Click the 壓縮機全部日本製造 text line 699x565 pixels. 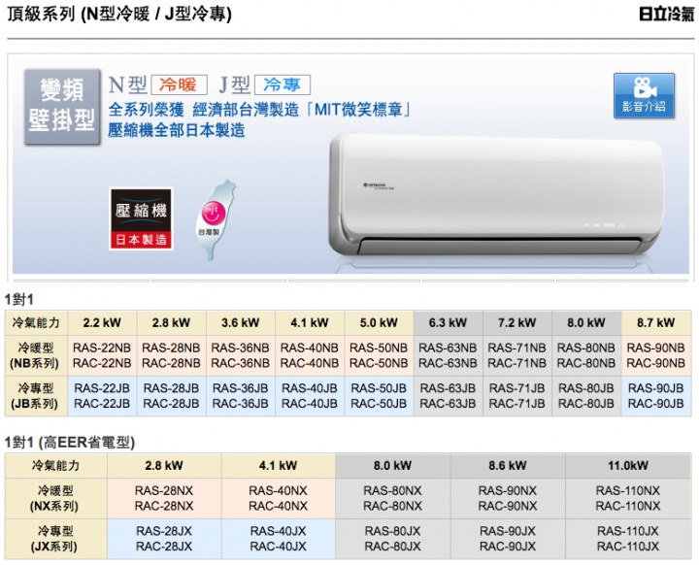(177, 130)
